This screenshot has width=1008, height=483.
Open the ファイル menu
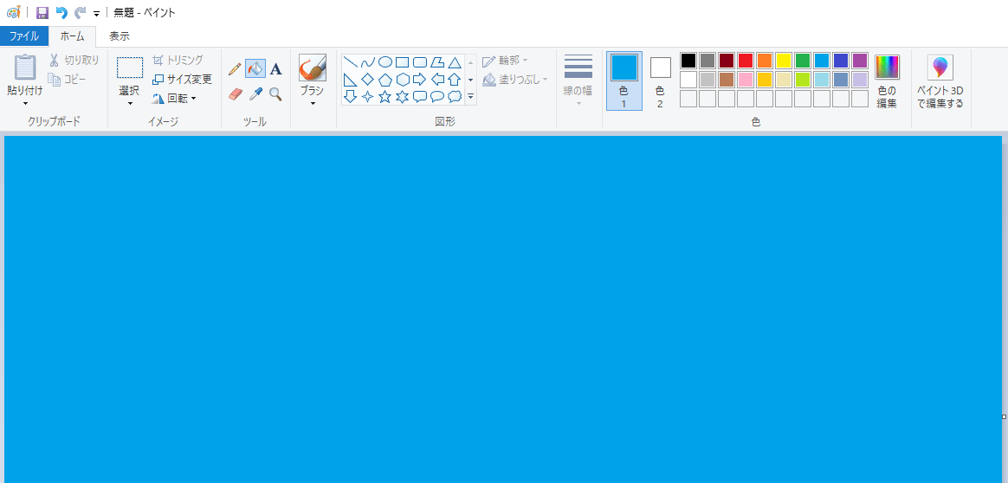(24, 36)
